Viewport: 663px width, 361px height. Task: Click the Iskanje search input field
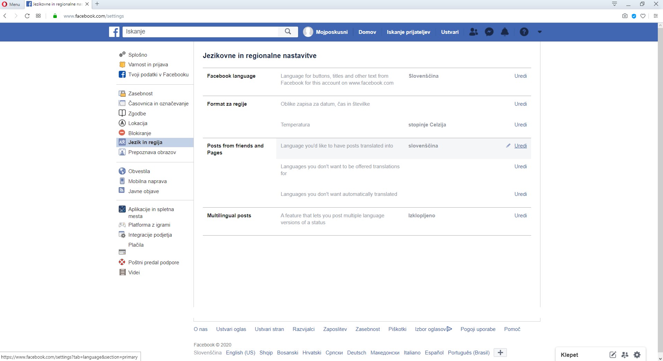(x=201, y=32)
